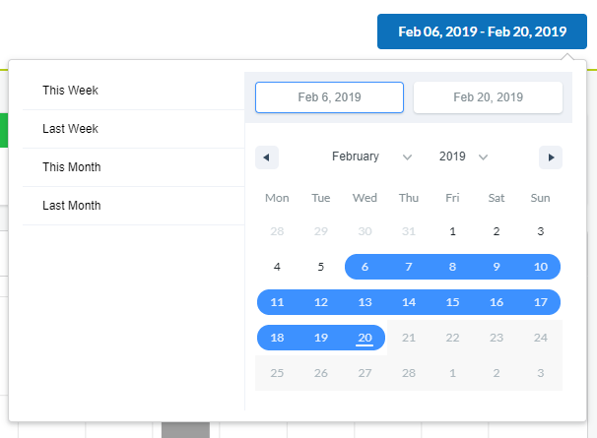Open the February month dropdown
Screen dimensions: 597x438
[x=372, y=156]
